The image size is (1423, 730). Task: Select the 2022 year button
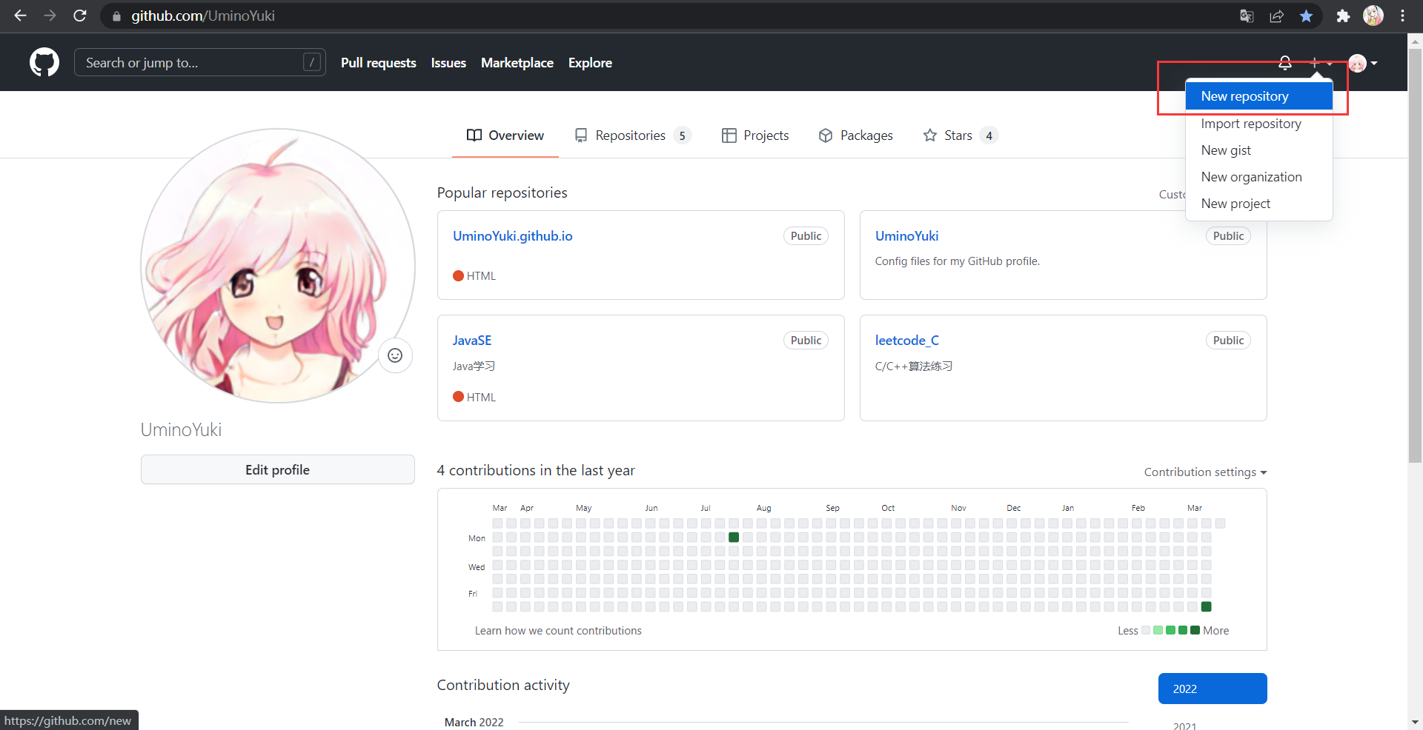point(1213,689)
